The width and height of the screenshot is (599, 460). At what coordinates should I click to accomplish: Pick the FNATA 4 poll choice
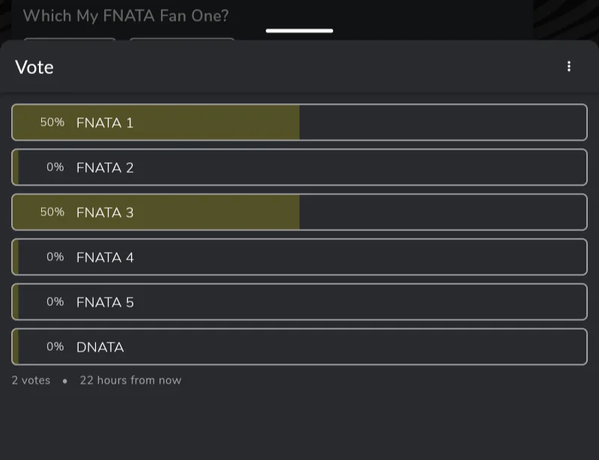coord(299,257)
